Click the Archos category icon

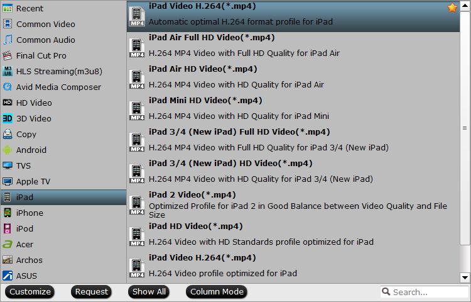pos(7,260)
